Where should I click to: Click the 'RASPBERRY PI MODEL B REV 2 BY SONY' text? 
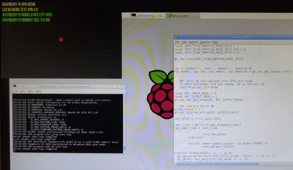(27, 15)
